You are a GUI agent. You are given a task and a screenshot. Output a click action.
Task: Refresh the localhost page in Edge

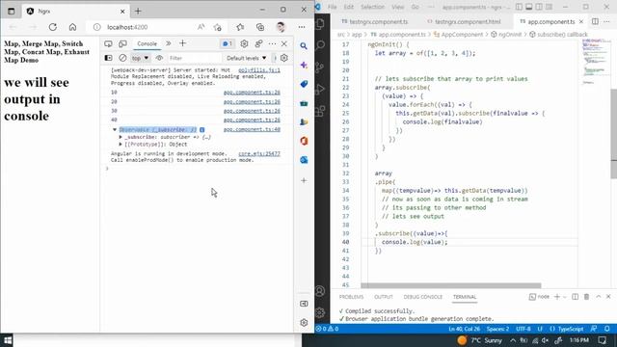(x=53, y=27)
